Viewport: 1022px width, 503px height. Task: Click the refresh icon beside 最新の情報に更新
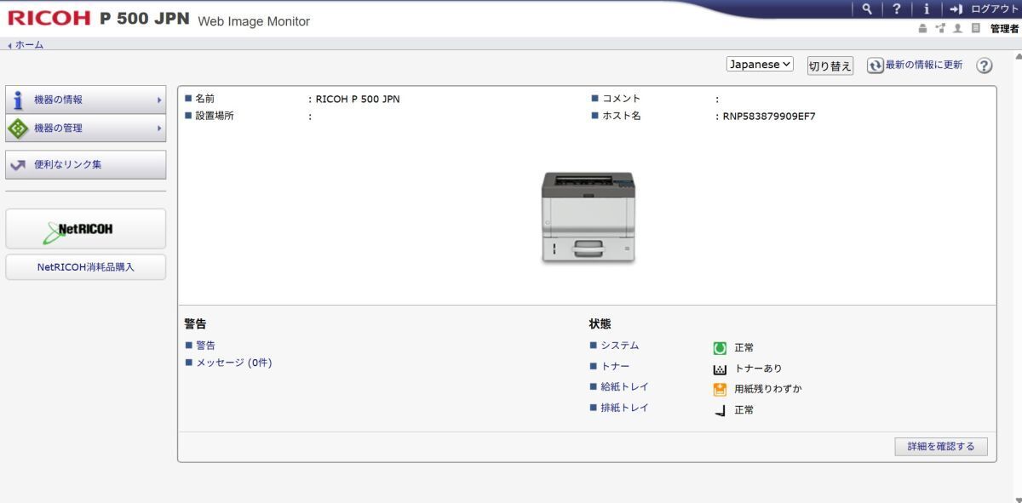[x=875, y=66]
